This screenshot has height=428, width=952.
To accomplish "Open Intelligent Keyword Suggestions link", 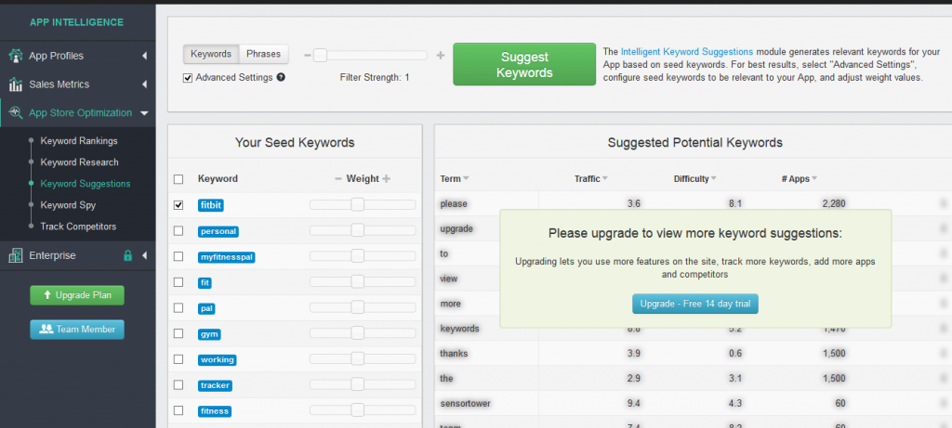I will pos(687,52).
